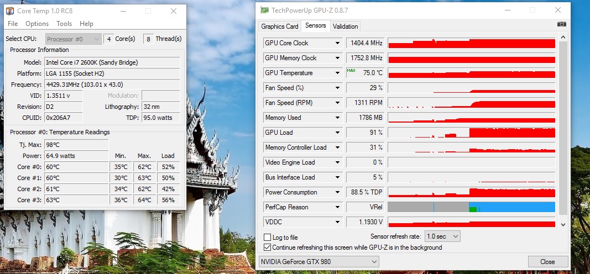This screenshot has height=274, width=590.
Task: Click the Core #0 temperature 60°C cell
Action: (76, 167)
